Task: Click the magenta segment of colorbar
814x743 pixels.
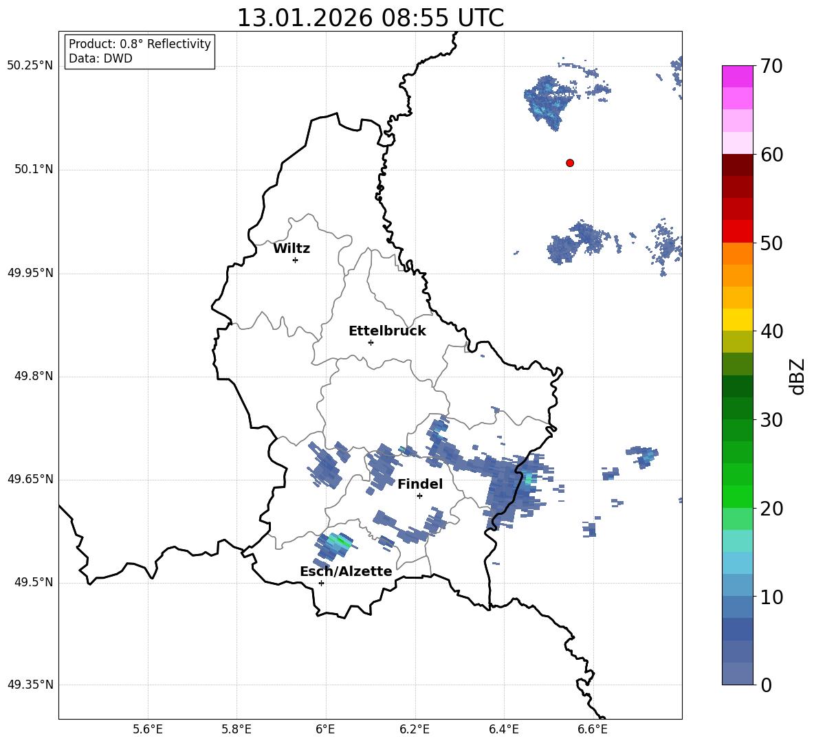Action: click(x=738, y=76)
